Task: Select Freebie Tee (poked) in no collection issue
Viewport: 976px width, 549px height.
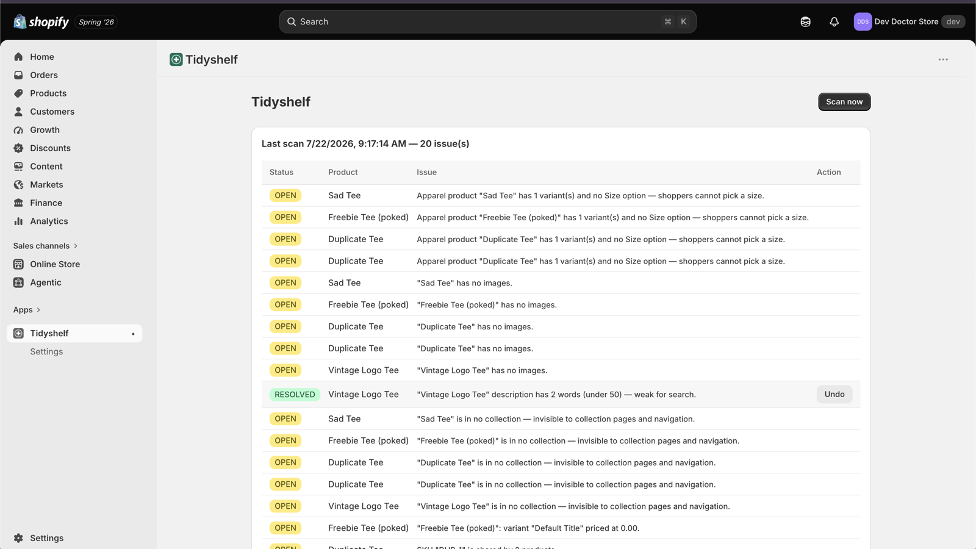Action: pos(578,441)
